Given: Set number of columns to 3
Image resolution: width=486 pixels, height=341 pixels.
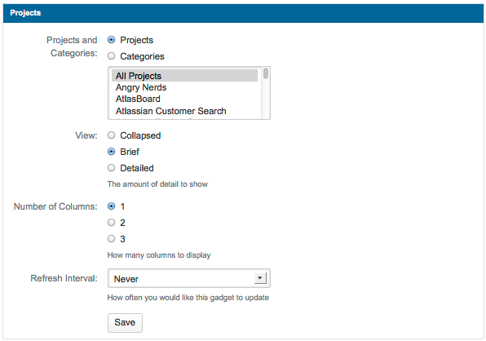Looking at the screenshot, I should pos(111,239).
